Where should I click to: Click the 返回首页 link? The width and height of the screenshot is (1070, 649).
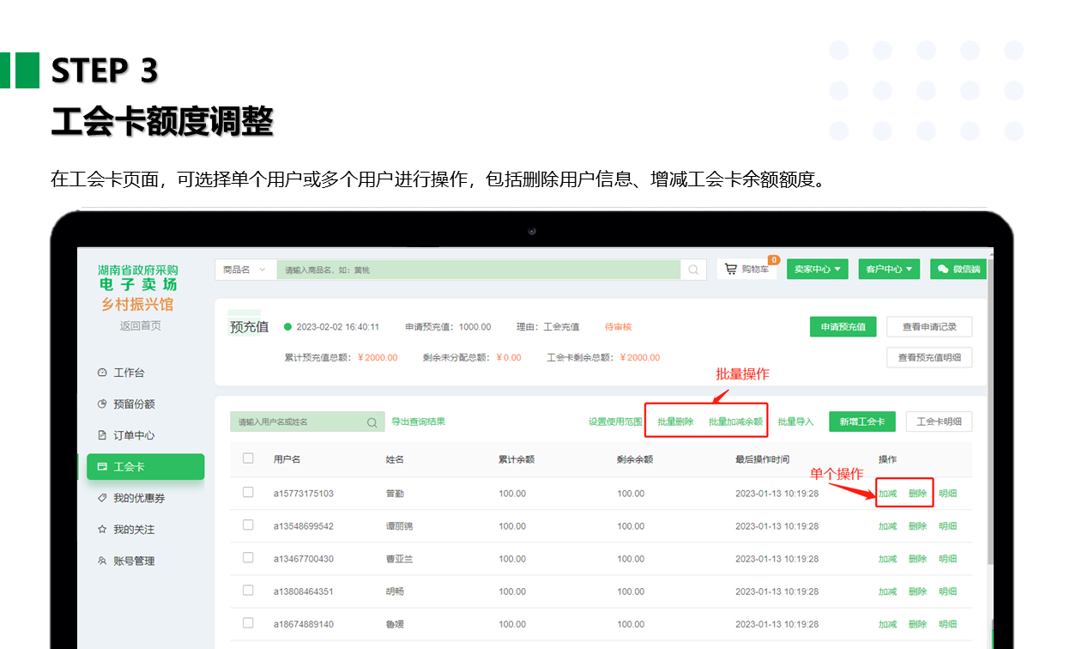coord(140,325)
